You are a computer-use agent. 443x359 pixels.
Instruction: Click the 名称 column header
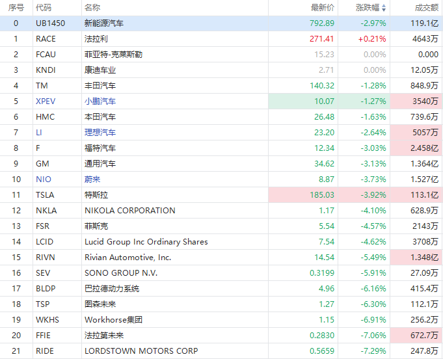click(x=92, y=8)
